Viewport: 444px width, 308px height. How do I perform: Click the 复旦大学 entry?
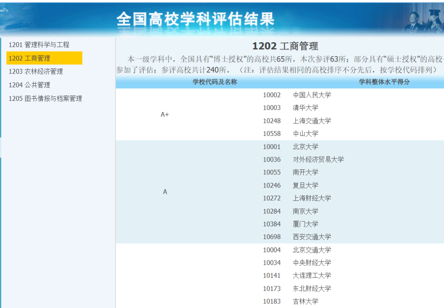pyautogui.click(x=305, y=185)
